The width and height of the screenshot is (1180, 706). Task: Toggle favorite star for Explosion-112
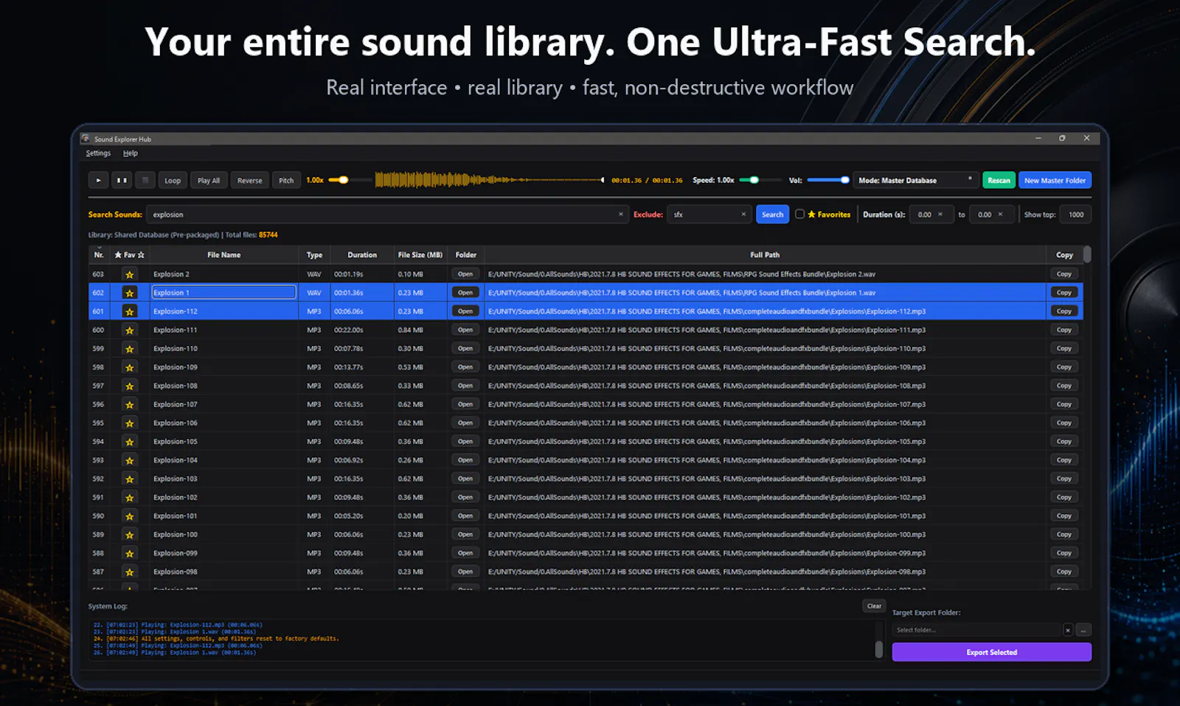[x=130, y=311]
